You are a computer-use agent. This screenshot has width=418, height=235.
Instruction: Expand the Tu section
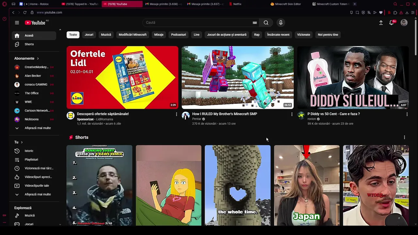pos(19,142)
